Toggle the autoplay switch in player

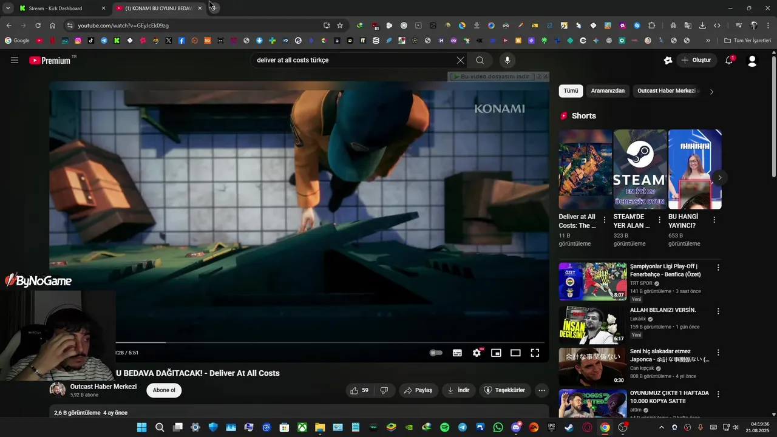(x=436, y=353)
